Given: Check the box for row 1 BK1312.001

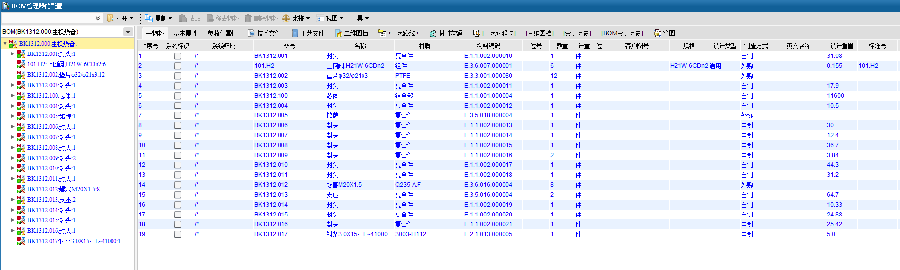Looking at the screenshot, I should point(178,56).
